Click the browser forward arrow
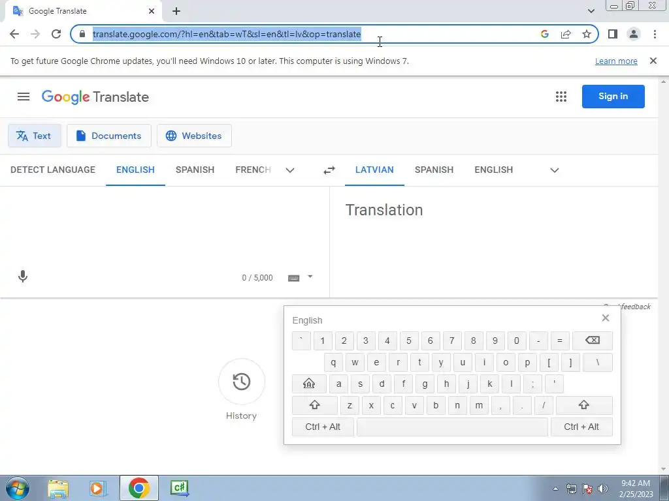 pyautogui.click(x=35, y=34)
